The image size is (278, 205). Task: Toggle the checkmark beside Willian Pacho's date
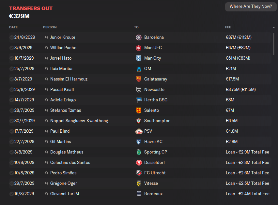(x=11, y=48)
